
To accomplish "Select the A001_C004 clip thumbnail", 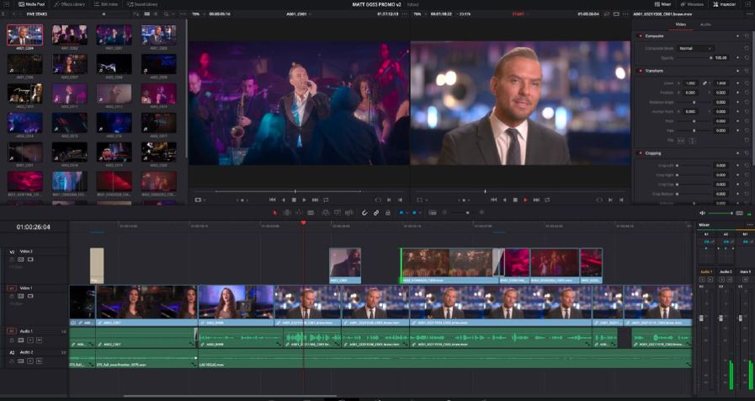I will [x=24, y=35].
